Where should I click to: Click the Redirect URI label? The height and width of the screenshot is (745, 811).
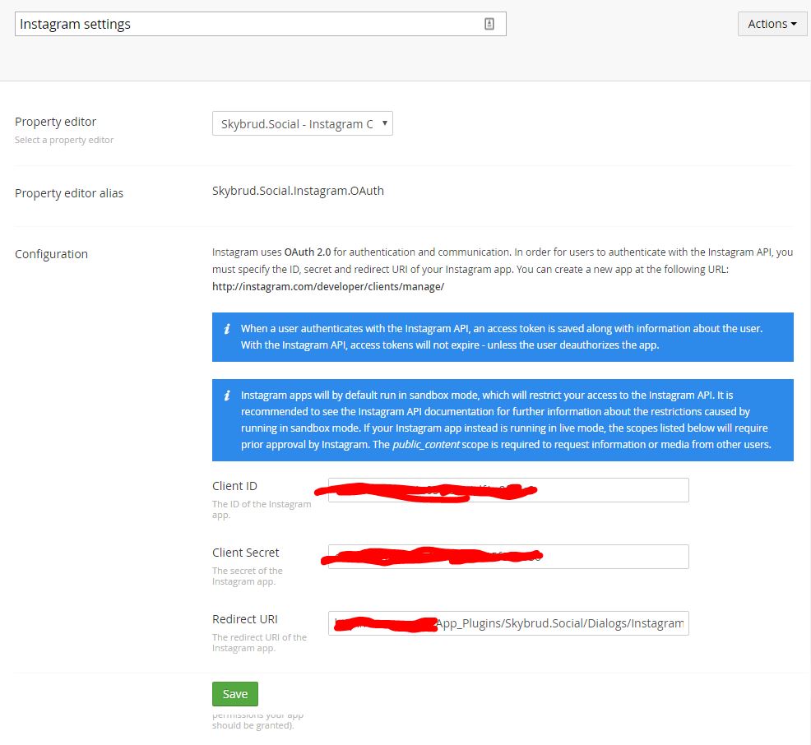(244, 619)
